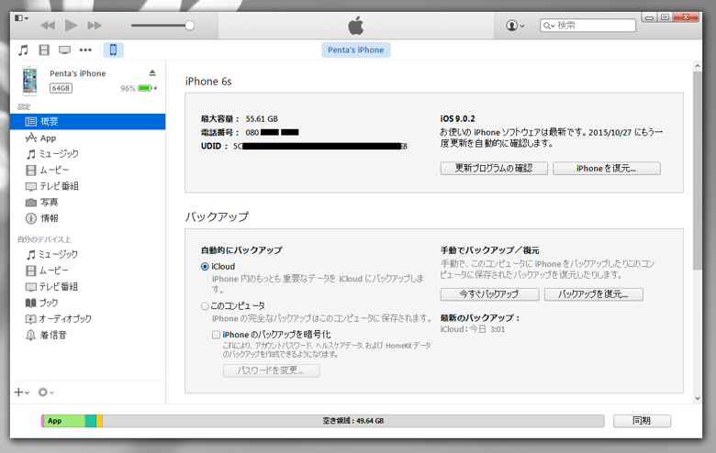Open the Movies library icon
This screenshot has width=716, height=453.
coord(44,50)
